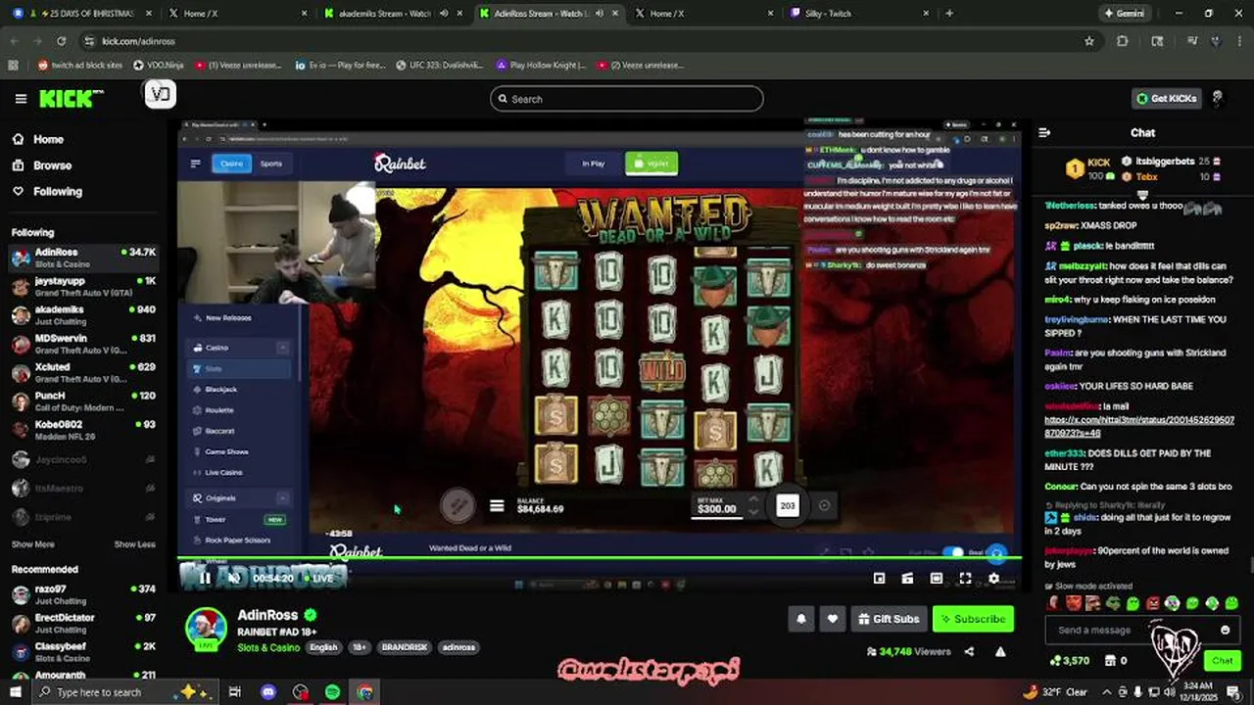Click the AdinRoss streamer avatar

[x=207, y=630]
